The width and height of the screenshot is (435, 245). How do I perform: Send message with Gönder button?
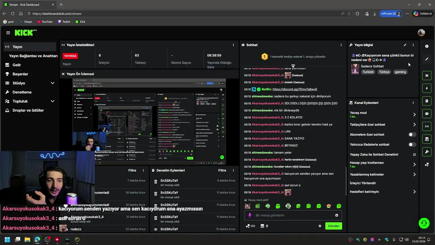pyautogui.click(x=333, y=226)
